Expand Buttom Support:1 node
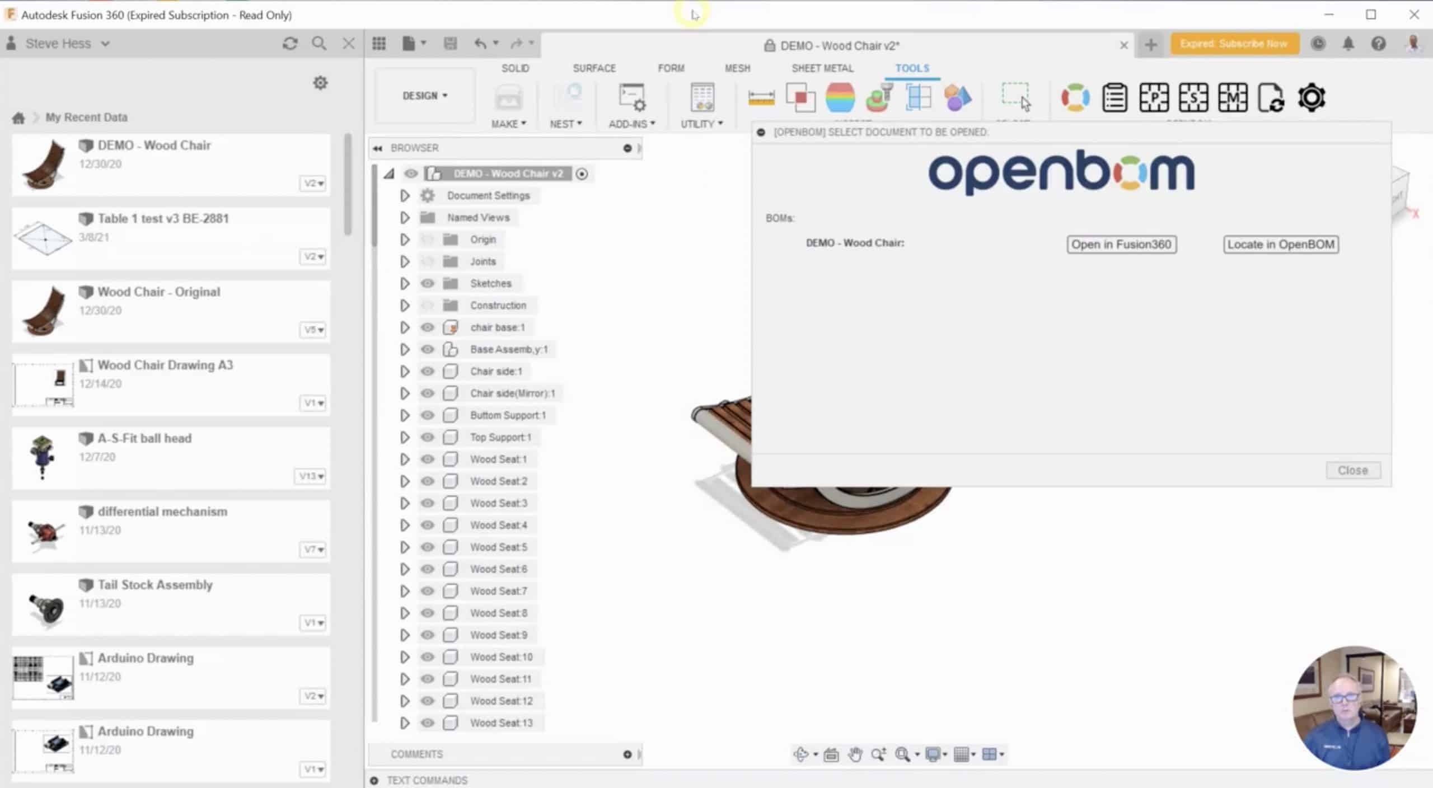The image size is (1433, 788). [x=405, y=415]
